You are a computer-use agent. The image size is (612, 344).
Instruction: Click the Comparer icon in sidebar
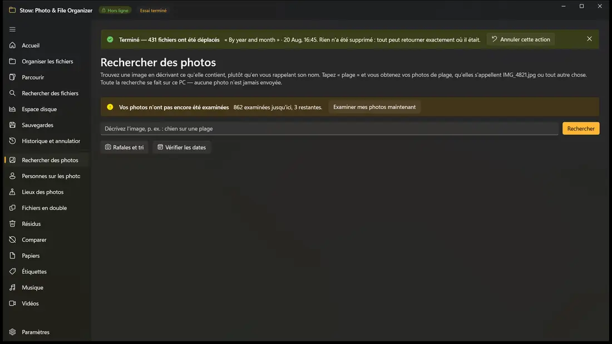pyautogui.click(x=12, y=240)
